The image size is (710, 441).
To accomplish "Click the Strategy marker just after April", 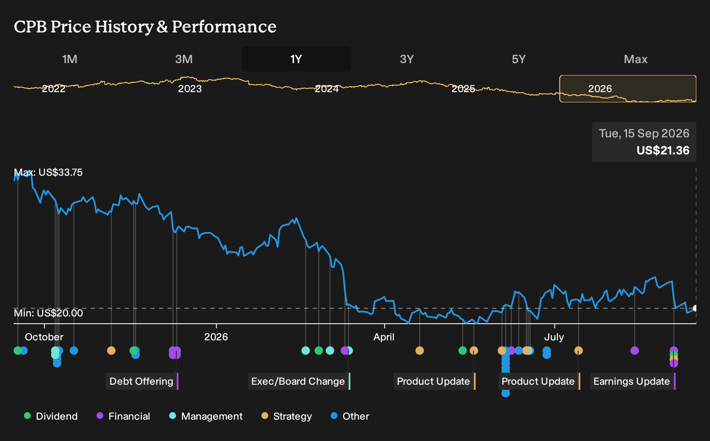I will pos(420,351).
